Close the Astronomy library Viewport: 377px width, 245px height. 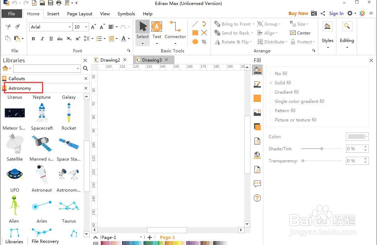tap(86, 88)
